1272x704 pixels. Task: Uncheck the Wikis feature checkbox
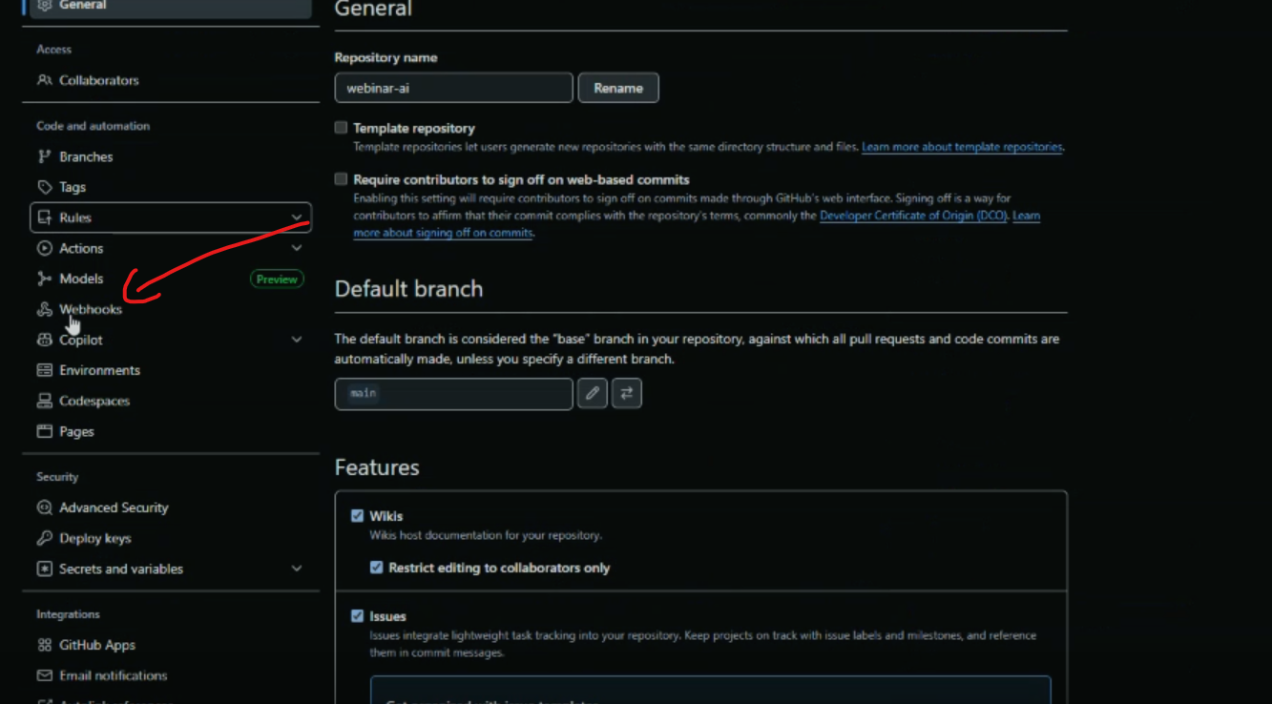358,516
